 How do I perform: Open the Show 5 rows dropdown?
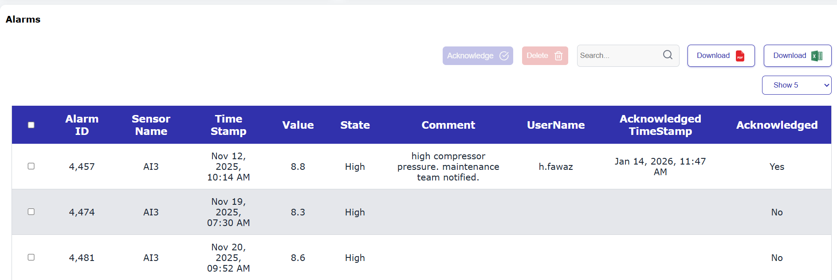796,85
